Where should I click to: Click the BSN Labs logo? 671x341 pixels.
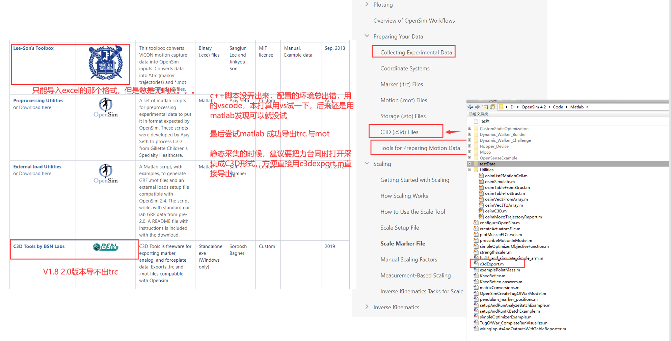point(106,247)
